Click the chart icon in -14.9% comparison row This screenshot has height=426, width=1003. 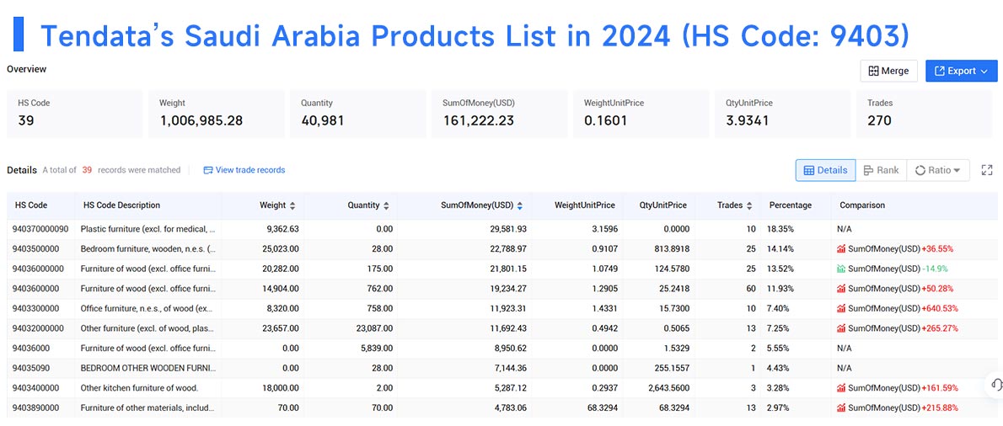[x=841, y=269]
